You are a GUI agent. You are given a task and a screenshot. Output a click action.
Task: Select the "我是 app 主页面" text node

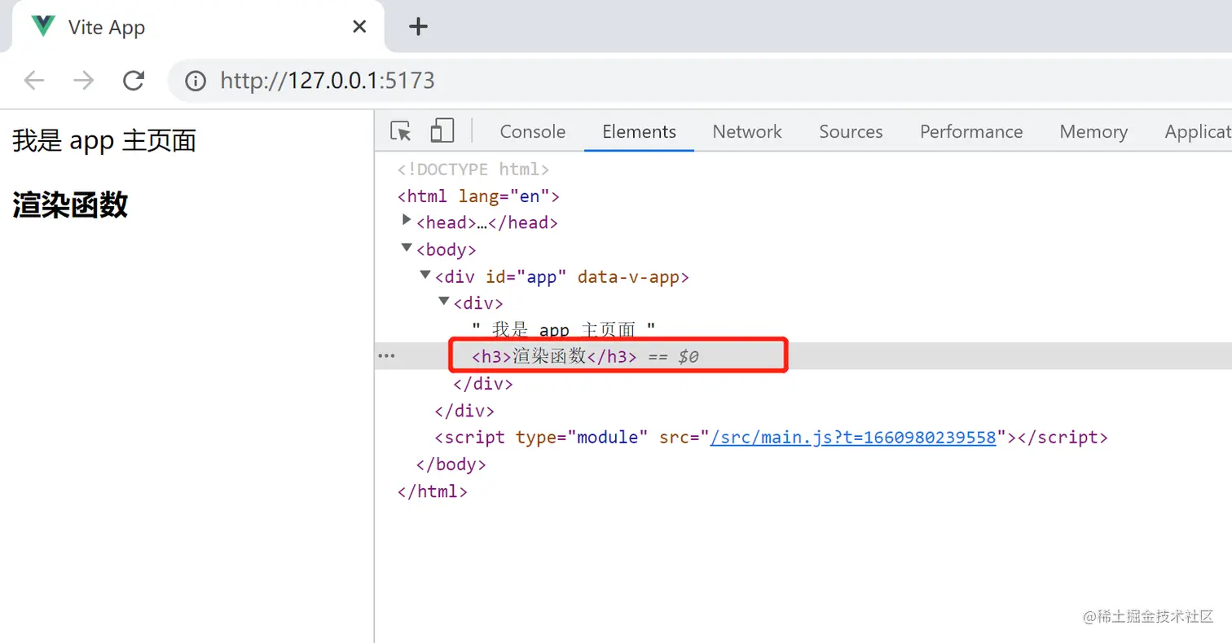coord(564,329)
